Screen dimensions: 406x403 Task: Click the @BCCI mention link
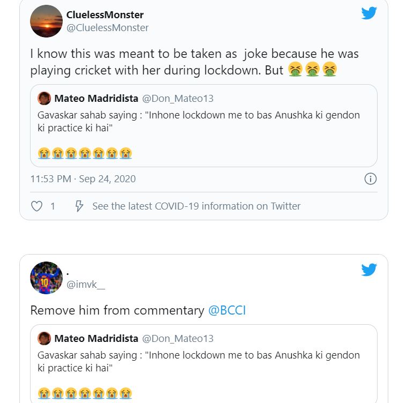click(x=226, y=310)
